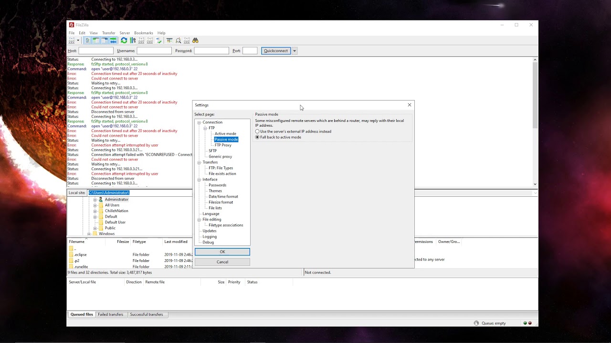
Task: Click in the Host input field
Action: click(96, 50)
